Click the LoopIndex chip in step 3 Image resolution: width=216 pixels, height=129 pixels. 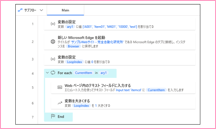pyautogui.click(x=74, y=62)
